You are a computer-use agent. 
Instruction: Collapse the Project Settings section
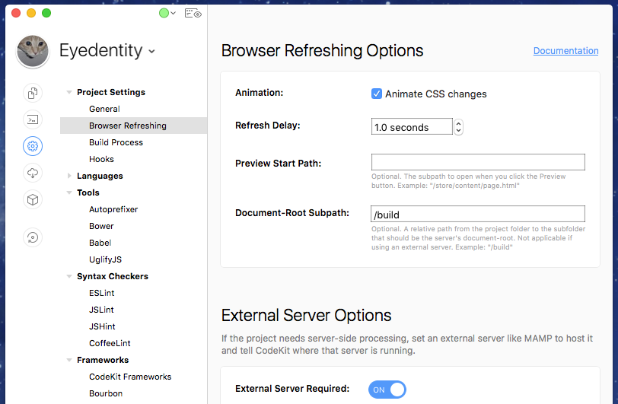click(x=70, y=92)
